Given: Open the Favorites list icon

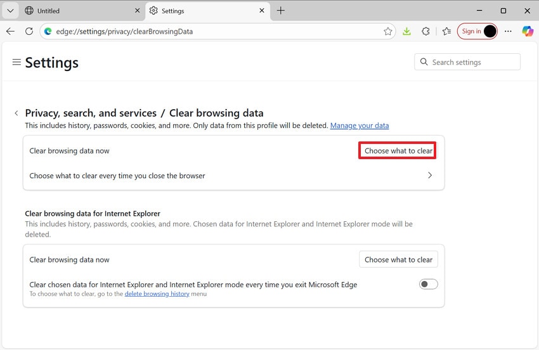Looking at the screenshot, I should point(446,31).
